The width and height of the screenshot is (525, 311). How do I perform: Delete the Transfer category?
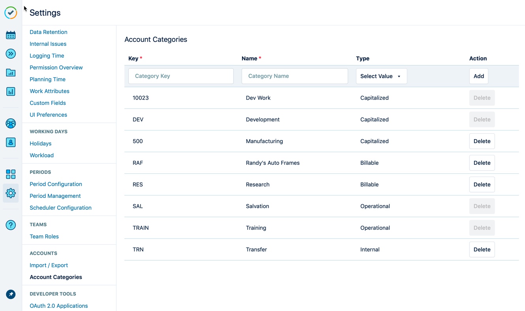click(x=482, y=250)
